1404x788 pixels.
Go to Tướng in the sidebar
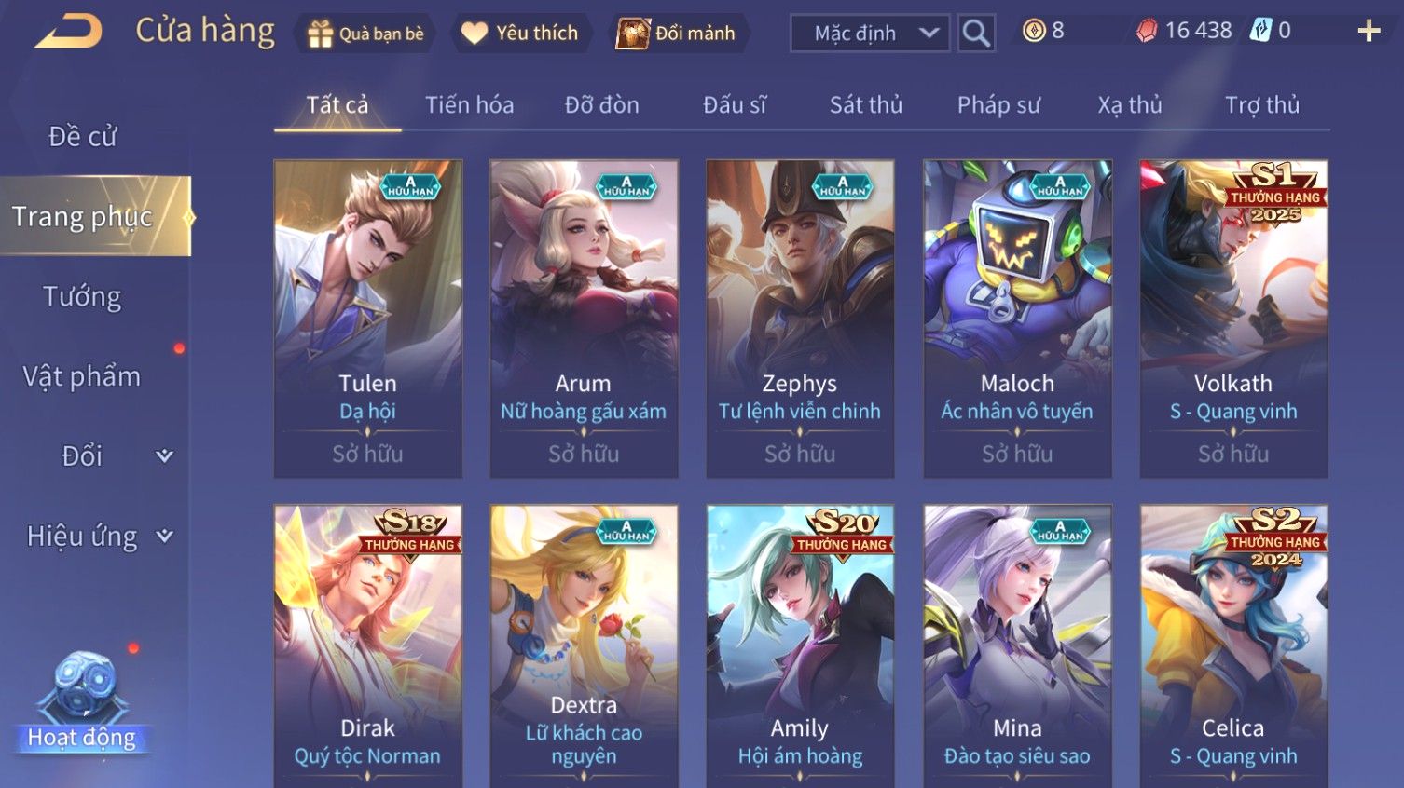[x=82, y=297]
